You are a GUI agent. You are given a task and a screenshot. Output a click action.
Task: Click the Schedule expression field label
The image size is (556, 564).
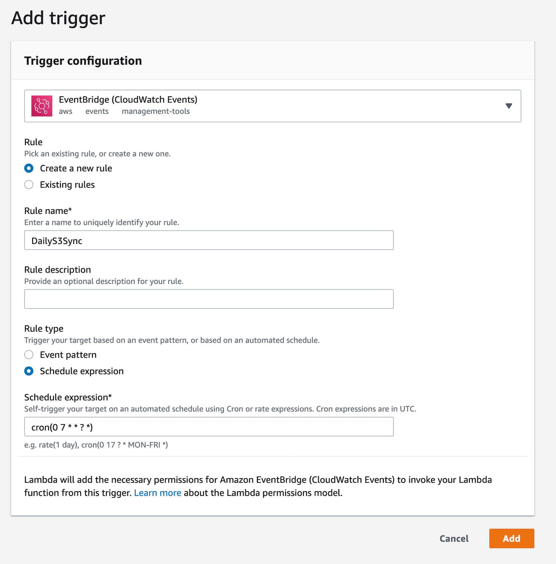click(x=68, y=397)
